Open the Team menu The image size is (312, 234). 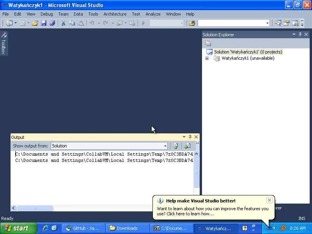63,14
